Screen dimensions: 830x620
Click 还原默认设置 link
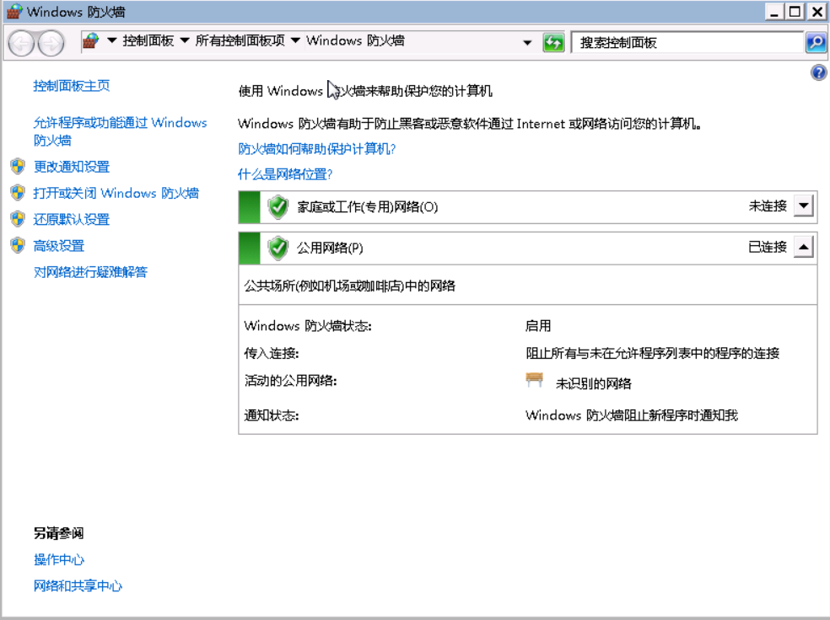[x=72, y=219]
